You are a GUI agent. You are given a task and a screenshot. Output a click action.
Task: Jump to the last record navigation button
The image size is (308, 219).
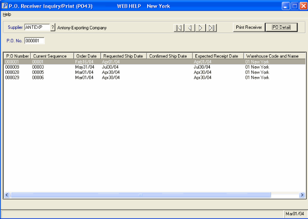point(211,28)
